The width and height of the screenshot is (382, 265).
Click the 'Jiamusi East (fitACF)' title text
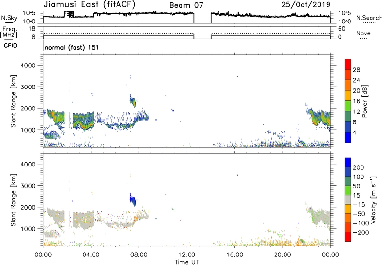coord(89,5)
